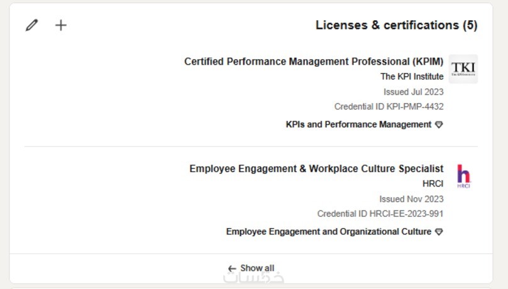
Task: Click diamond icon beside KPIs and Performance Management
Action: 439,124
